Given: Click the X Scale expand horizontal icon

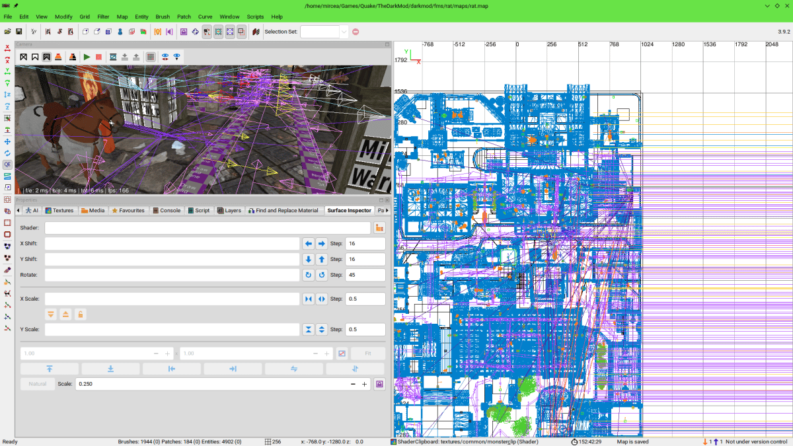Looking at the screenshot, I should 321,299.
